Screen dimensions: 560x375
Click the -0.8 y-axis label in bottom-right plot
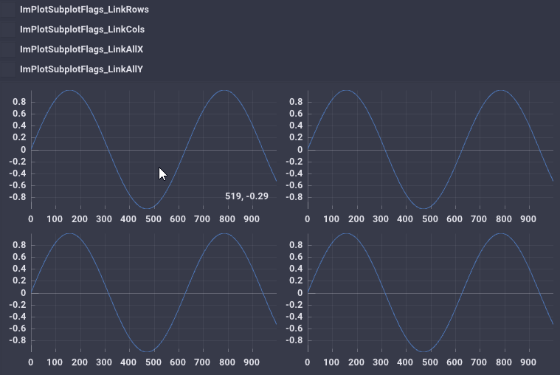pyautogui.click(x=294, y=340)
